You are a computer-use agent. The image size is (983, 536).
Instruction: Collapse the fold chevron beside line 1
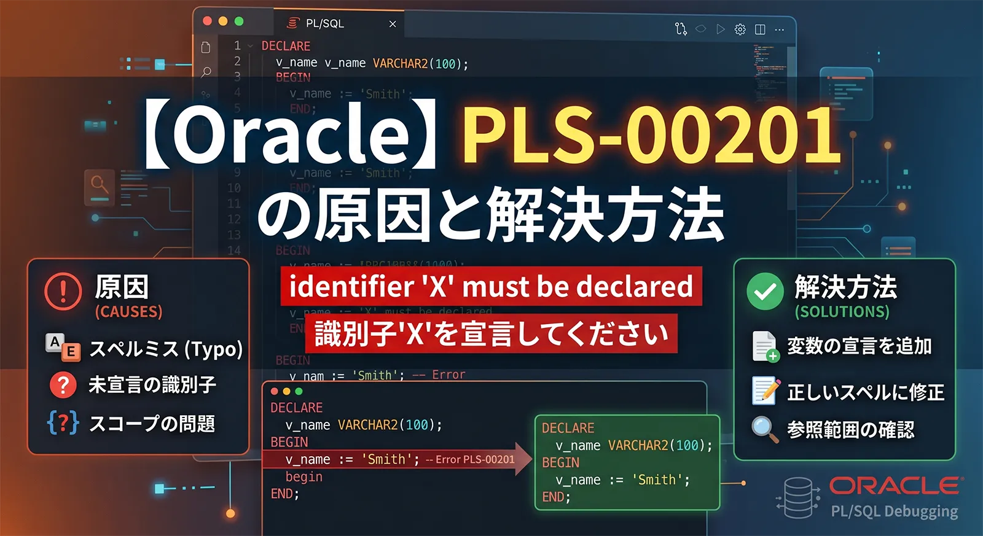[250, 46]
